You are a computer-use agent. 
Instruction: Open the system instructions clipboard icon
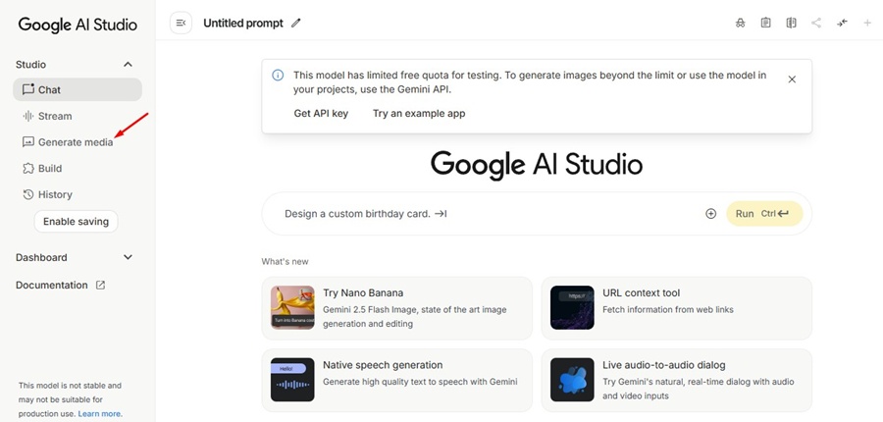[x=766, y=23]
